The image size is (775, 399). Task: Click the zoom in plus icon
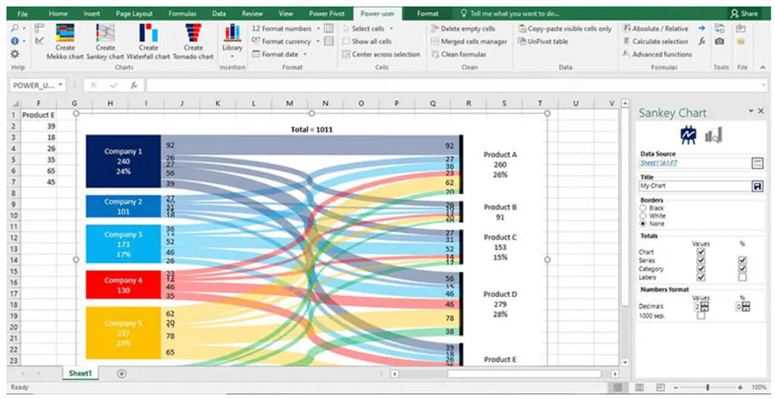point(740,388)
